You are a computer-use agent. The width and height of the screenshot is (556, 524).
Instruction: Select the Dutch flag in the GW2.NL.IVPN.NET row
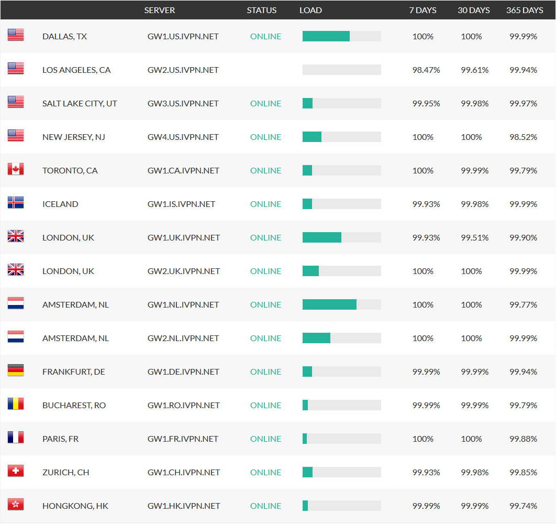tap(16, 336)
